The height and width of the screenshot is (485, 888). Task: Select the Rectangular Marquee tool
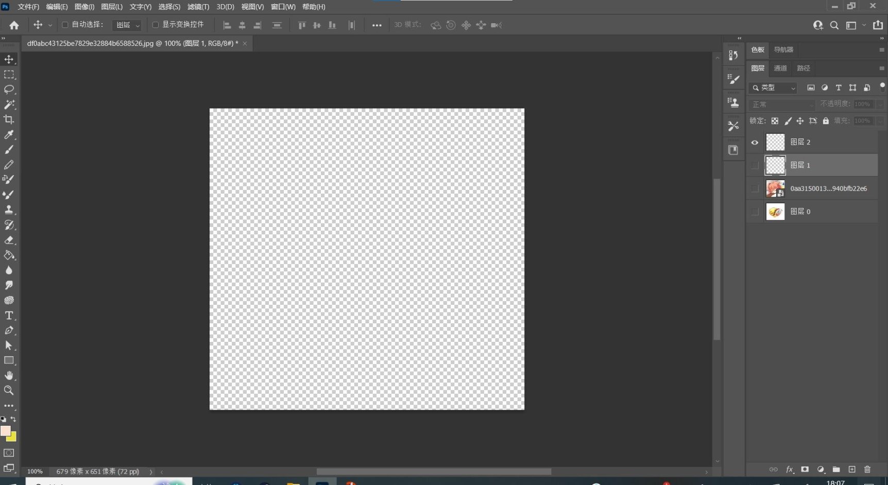click(9, 75)
